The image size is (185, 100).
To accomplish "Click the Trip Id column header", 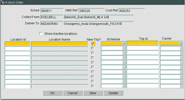I will 143,39.
